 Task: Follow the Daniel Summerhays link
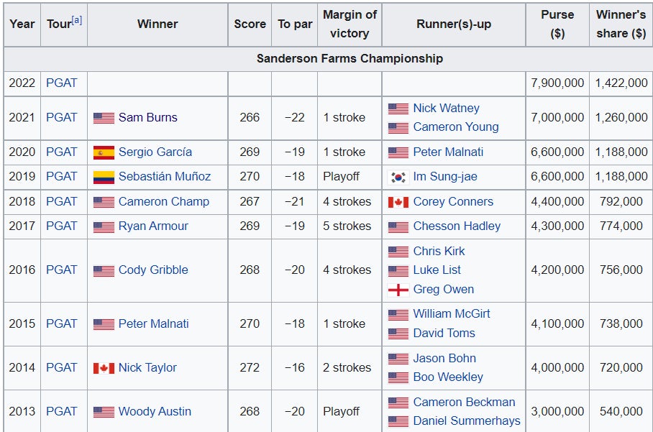tap(466, 420)
